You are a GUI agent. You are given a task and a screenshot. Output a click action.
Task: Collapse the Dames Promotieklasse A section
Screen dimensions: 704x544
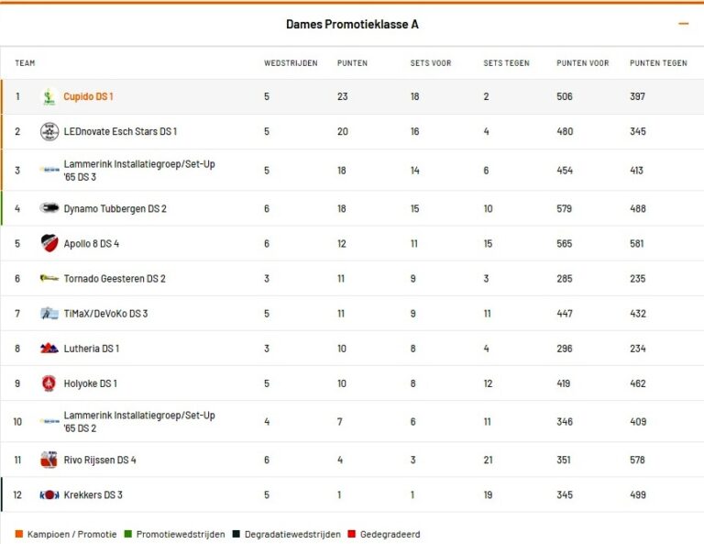683,24
